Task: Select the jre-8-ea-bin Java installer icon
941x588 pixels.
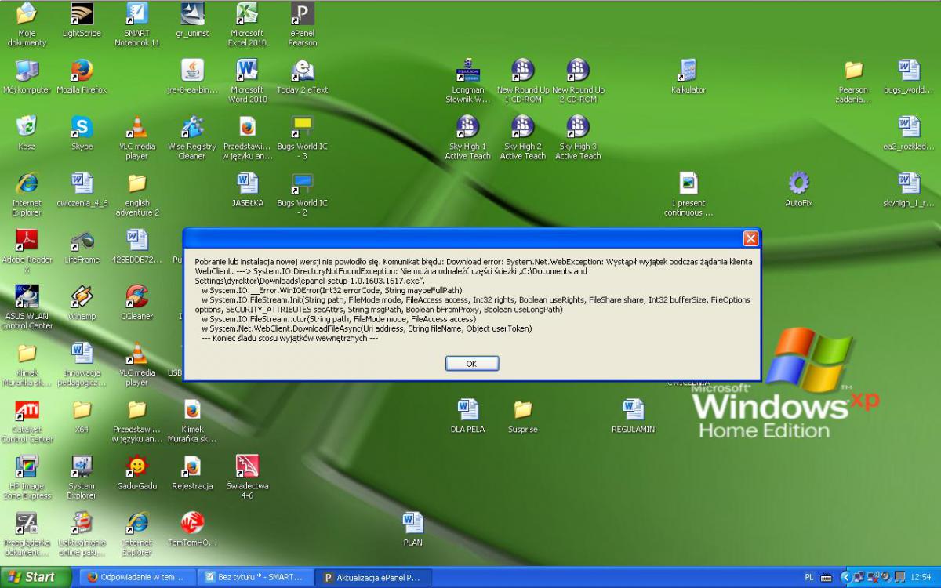Action: (x=192, y=77)
